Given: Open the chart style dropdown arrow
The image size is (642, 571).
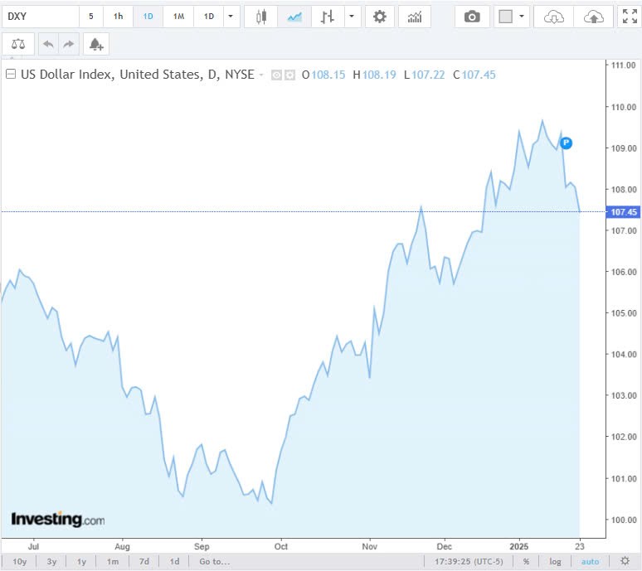Looking at the screenshot, I should [x=353, y=17].
